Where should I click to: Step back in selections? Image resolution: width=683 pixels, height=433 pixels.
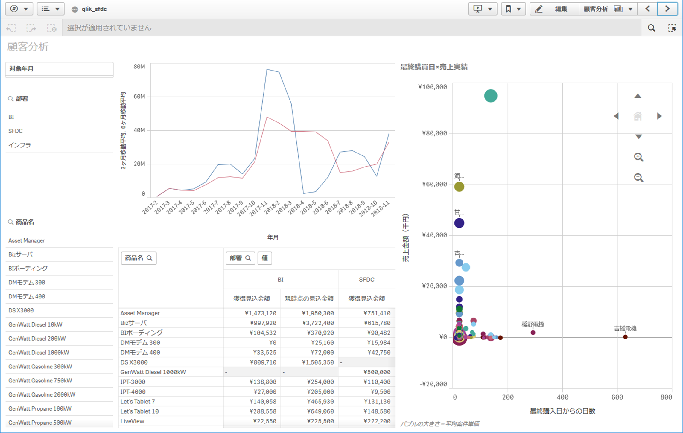click(11, 28)
